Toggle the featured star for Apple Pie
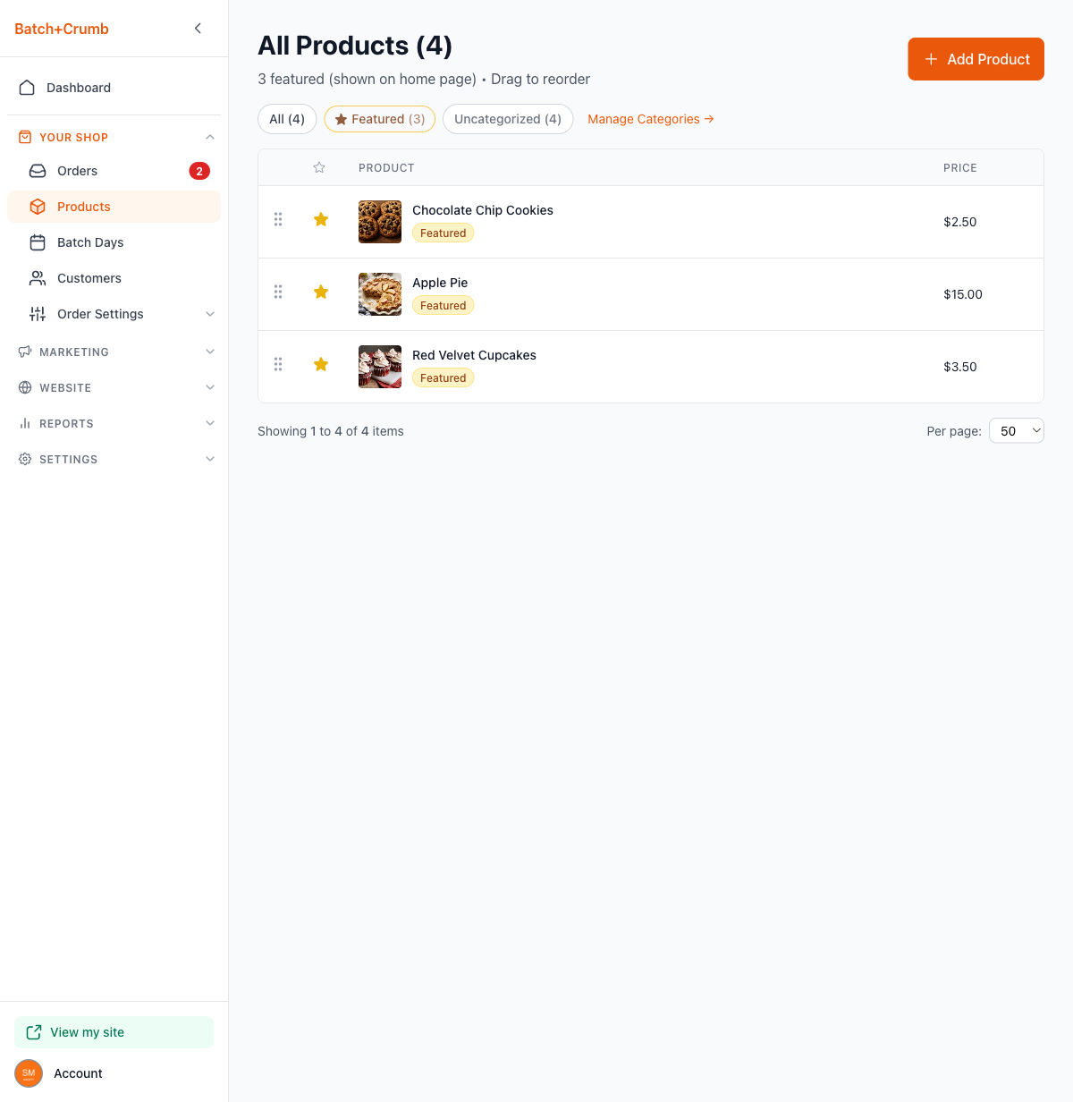The height and width of the screenshot is (1102, 1073). point(321,292)
